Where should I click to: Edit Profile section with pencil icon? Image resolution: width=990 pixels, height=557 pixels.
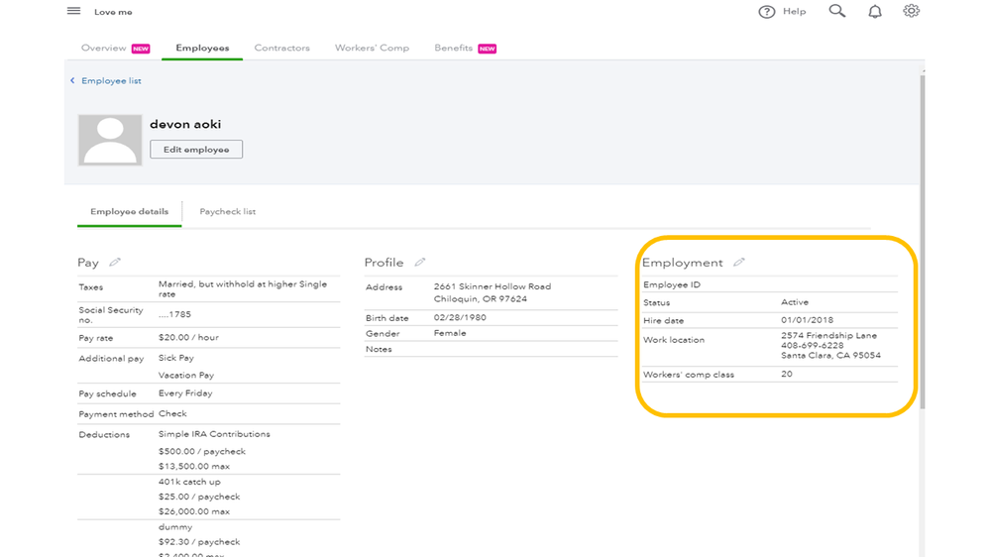point(420,263)
